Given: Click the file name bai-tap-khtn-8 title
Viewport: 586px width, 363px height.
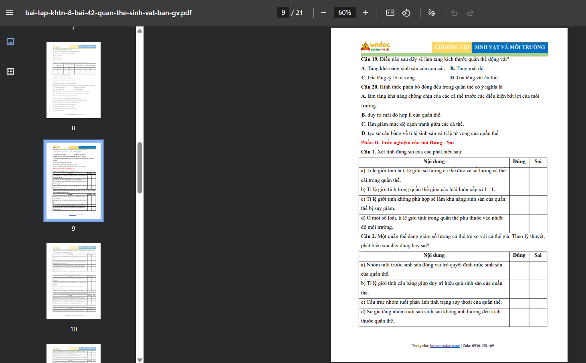Looking at the screenshot, I should tap(108, 13).
